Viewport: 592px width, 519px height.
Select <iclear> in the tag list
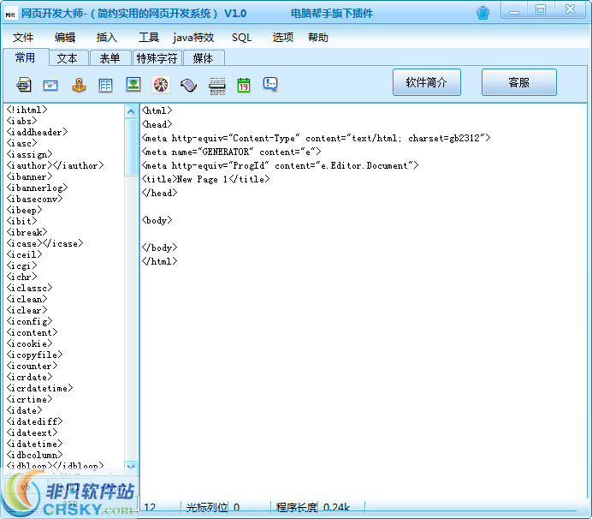pyautogui.click(x=27, y=310)
